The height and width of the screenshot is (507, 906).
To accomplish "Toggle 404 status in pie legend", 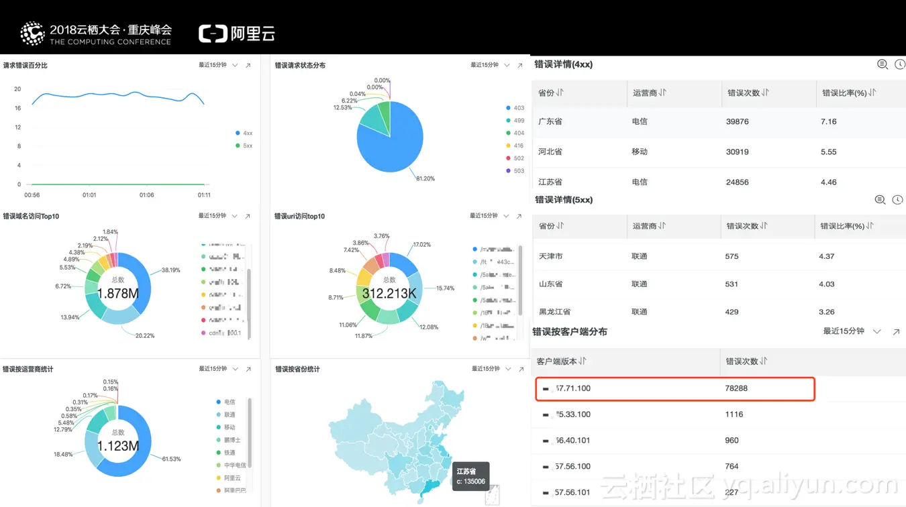I will pyautogui.click(x=515, y=133).
